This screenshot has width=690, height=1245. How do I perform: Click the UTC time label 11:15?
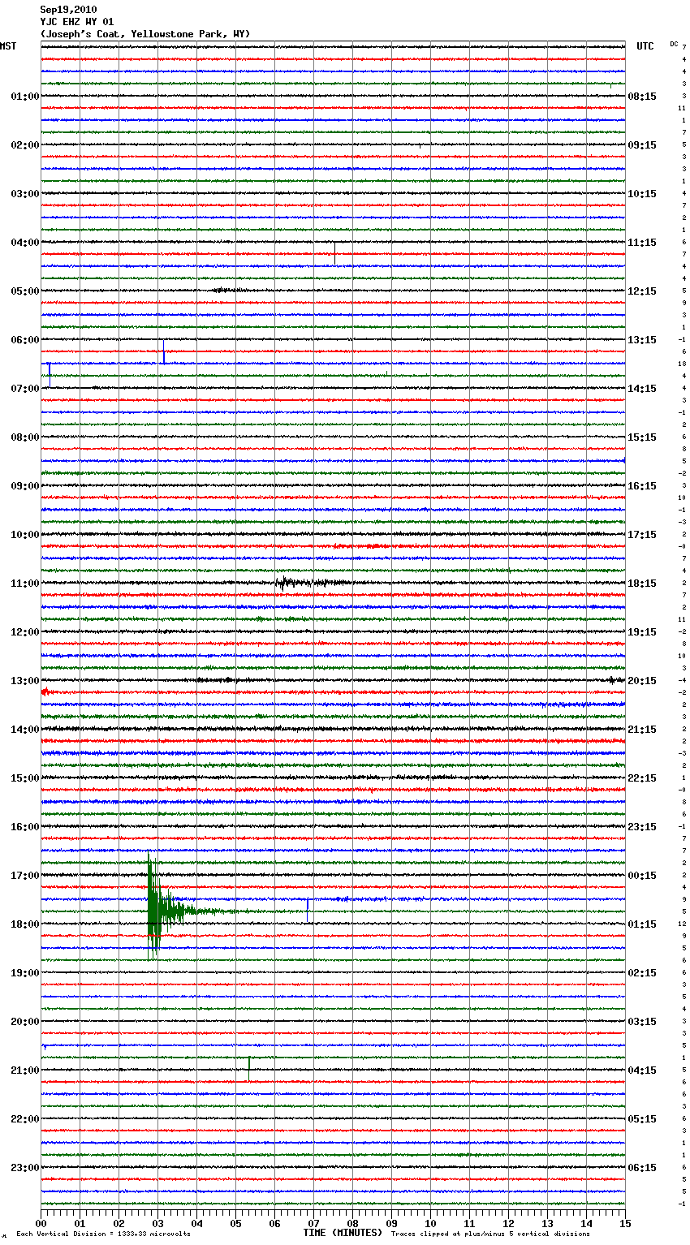click(642, 243)
